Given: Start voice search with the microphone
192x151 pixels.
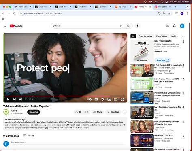Looking at the screenshot, I should tap(137, 26).
